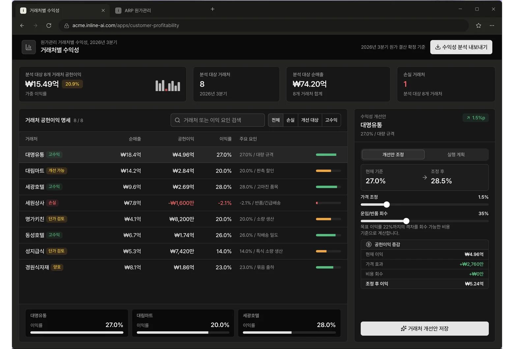Select the 세원상사 row in table
The width and height of the screenshot is (514, 349).
click(x=183, y=203)
